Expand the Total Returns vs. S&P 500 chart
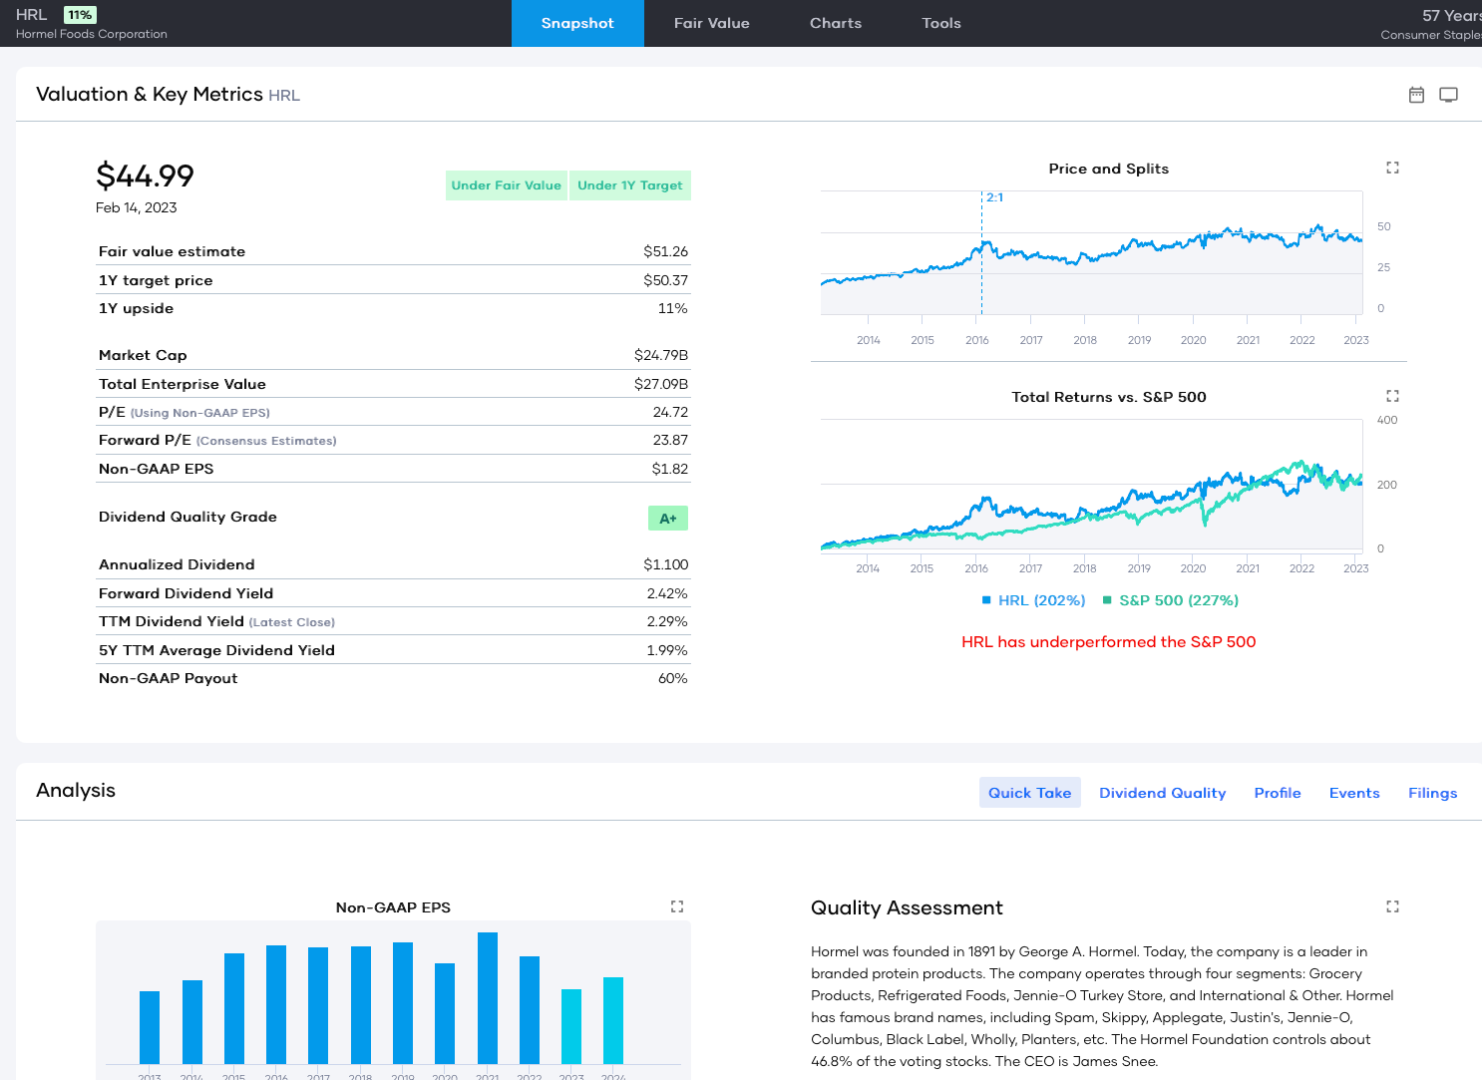 tap(1392, 396)
